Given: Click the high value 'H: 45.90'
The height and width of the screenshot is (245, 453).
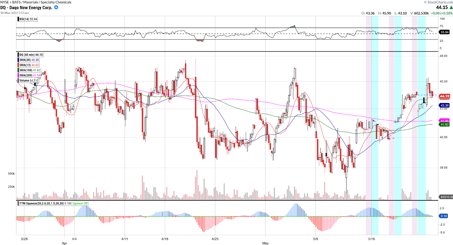Looking at the screenshot, I should [x=384, y=13].
